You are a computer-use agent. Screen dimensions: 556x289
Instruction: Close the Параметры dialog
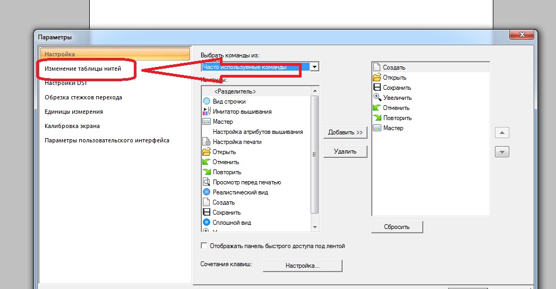pyautogui.click(x=521, y=35)
